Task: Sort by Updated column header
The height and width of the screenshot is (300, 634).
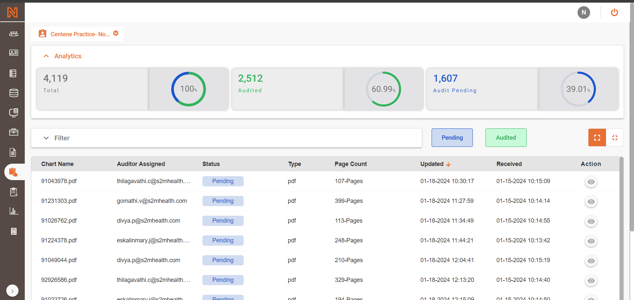Action: click(432, 164)
